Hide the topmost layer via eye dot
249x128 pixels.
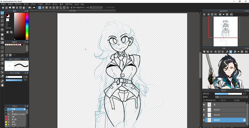click(x=204, y=105)
